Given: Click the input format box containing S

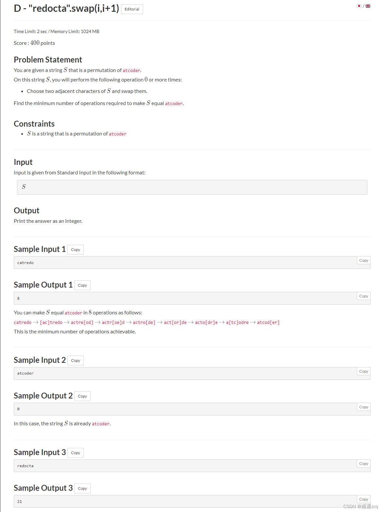Looking at the screenshot, I should [x=192, y=187].
